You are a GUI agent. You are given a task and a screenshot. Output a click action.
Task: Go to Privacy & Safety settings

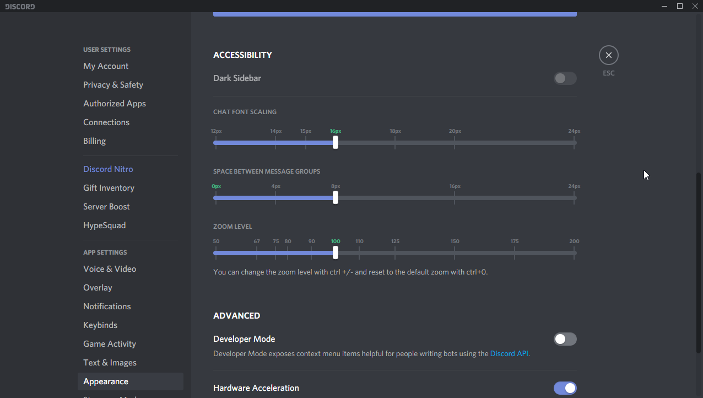tap(113, 85)
